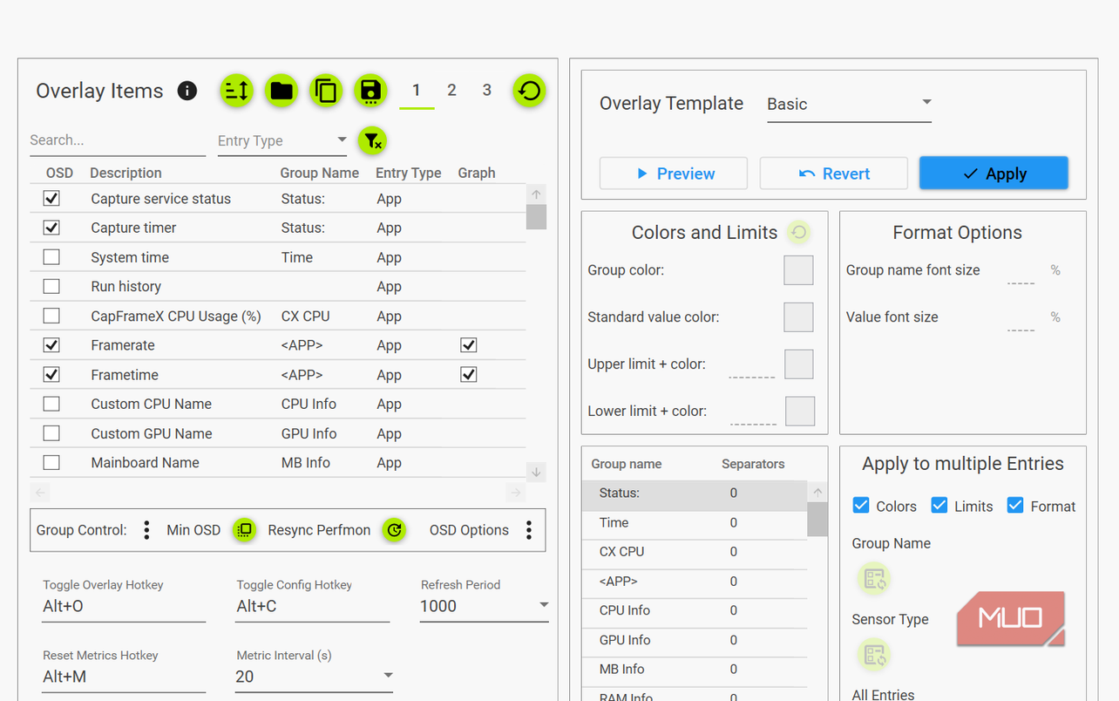This screenshot has height=701, width=1119.
Task: Click the Upper limit value field
Action: pos(752,368)
